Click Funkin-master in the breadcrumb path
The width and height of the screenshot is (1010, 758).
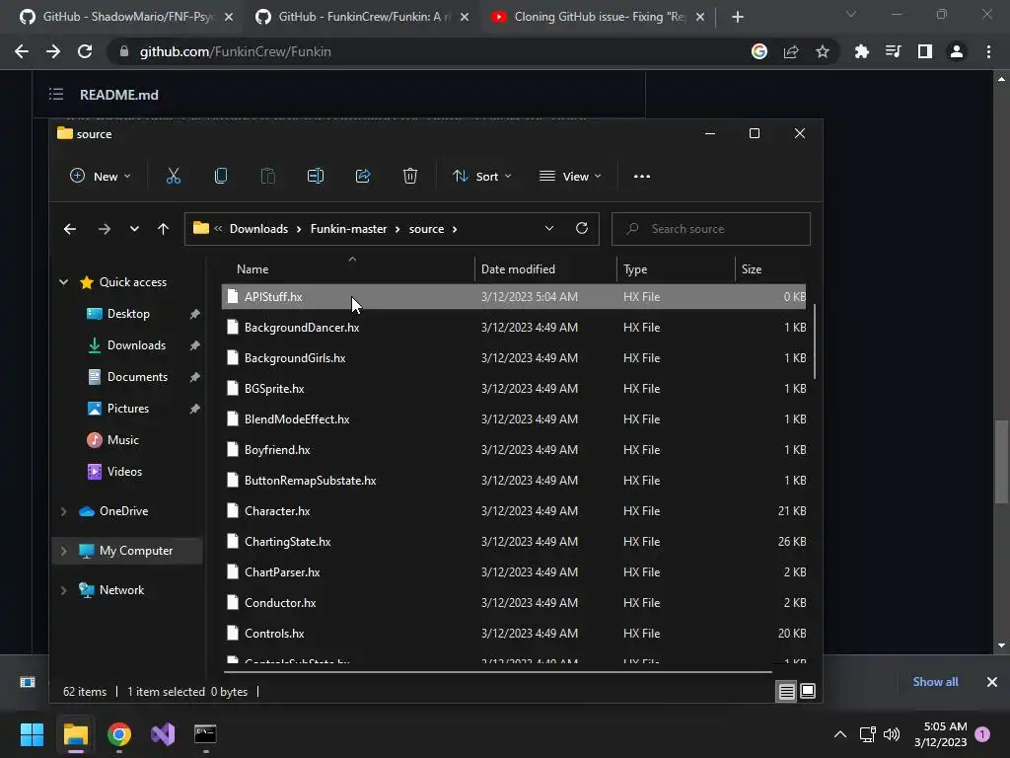348,229
